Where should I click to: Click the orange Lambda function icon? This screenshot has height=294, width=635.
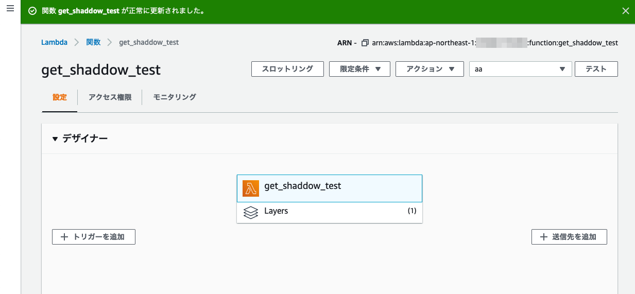coord(251,188)
